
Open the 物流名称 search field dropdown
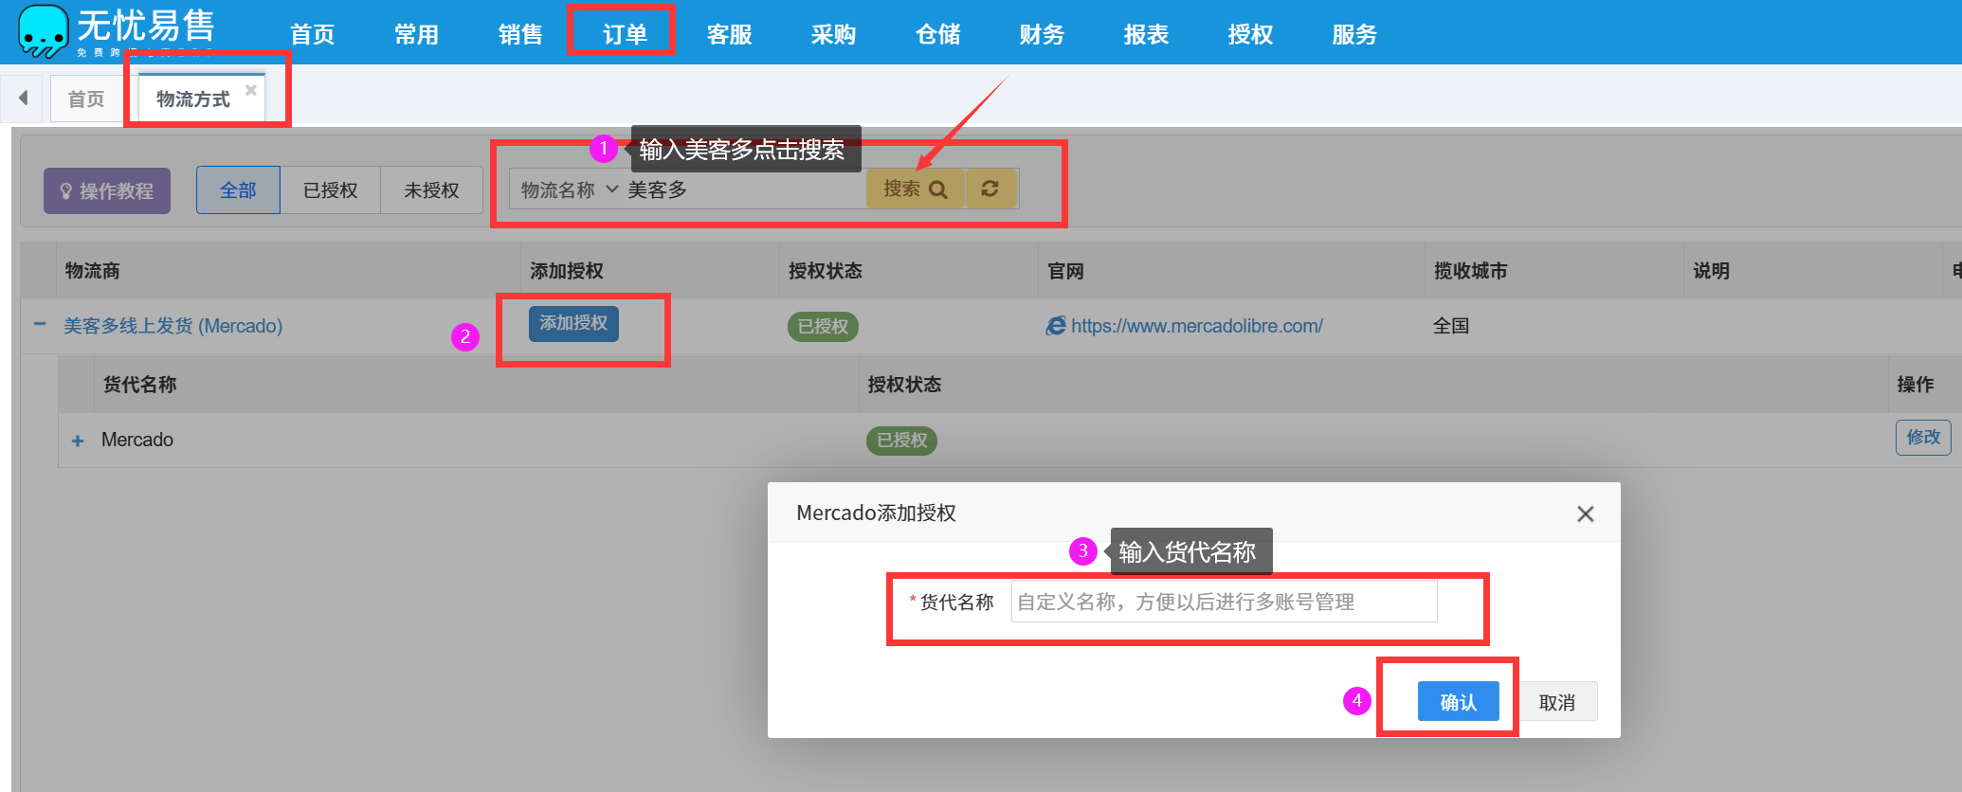click(569, 189)
